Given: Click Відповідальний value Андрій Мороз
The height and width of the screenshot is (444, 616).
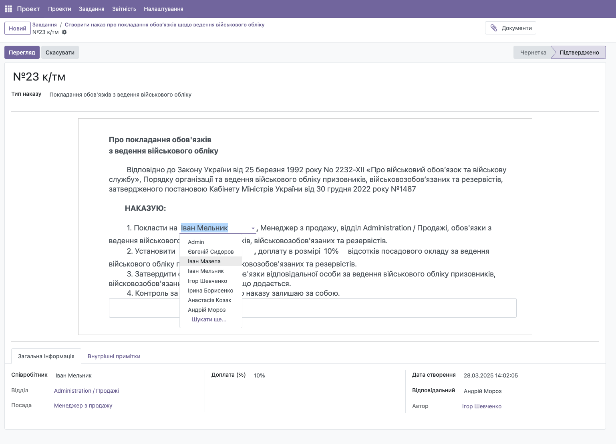Looking at the screenshot, I should click(x=483, y=391).
